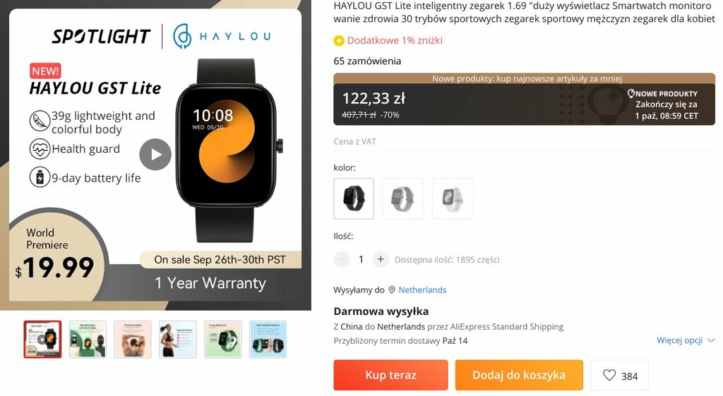Open first thumbnail with video
Screen dimensions: 723x396
42,340
